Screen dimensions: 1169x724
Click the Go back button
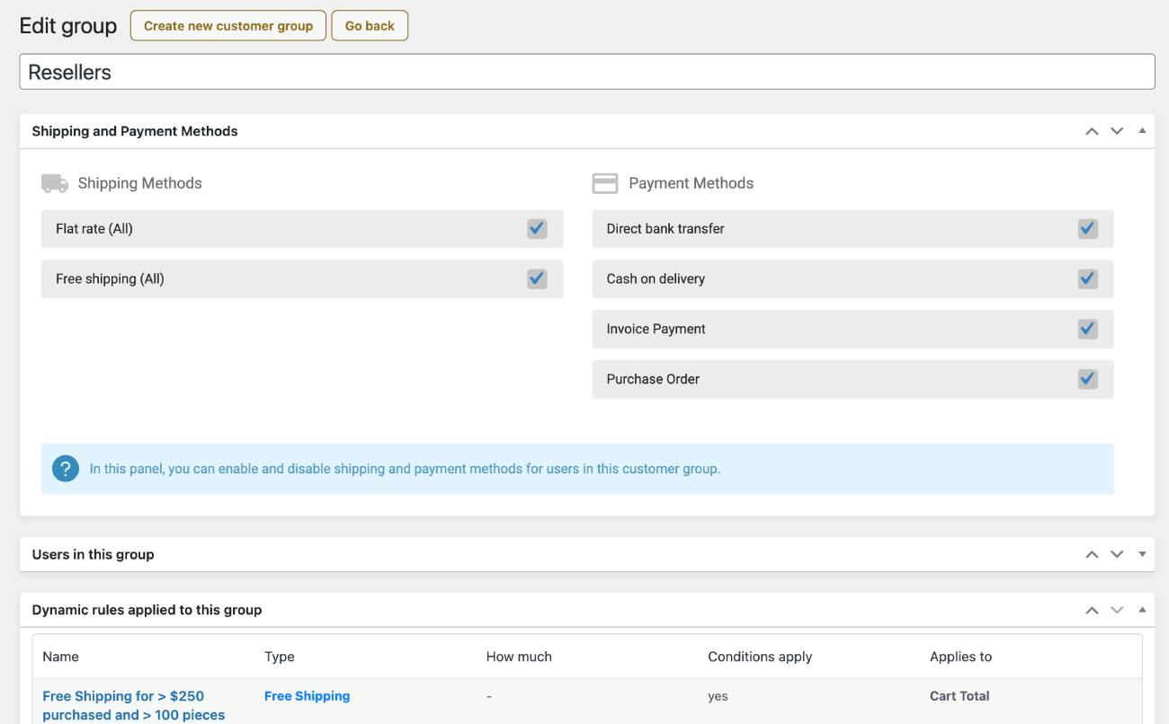point(370,26)
